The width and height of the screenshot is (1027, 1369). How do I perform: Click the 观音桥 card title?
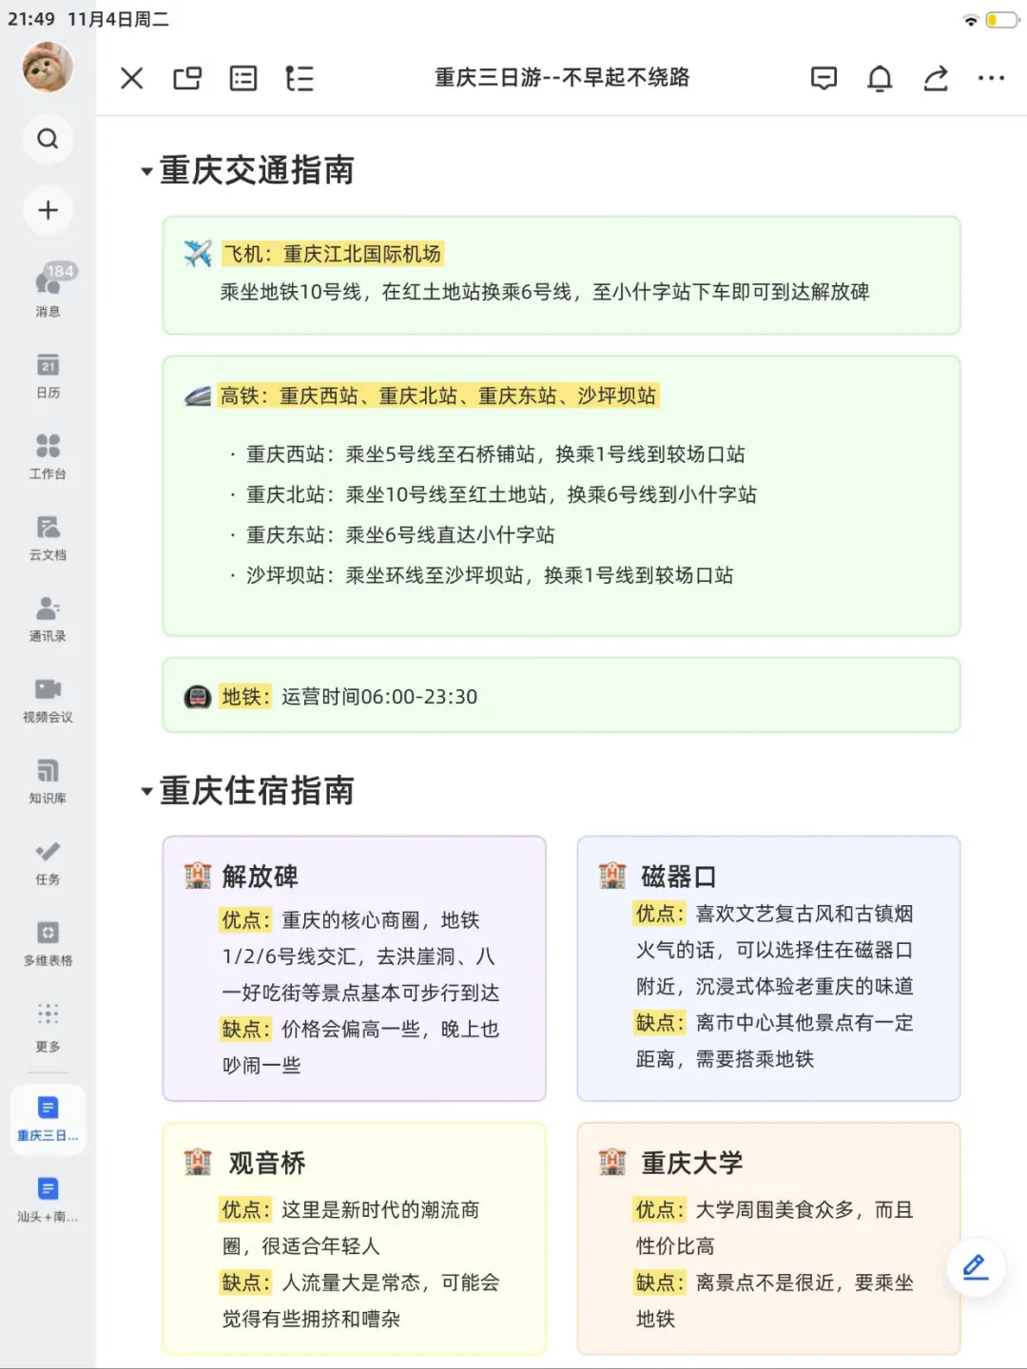tap(267, 1163)
